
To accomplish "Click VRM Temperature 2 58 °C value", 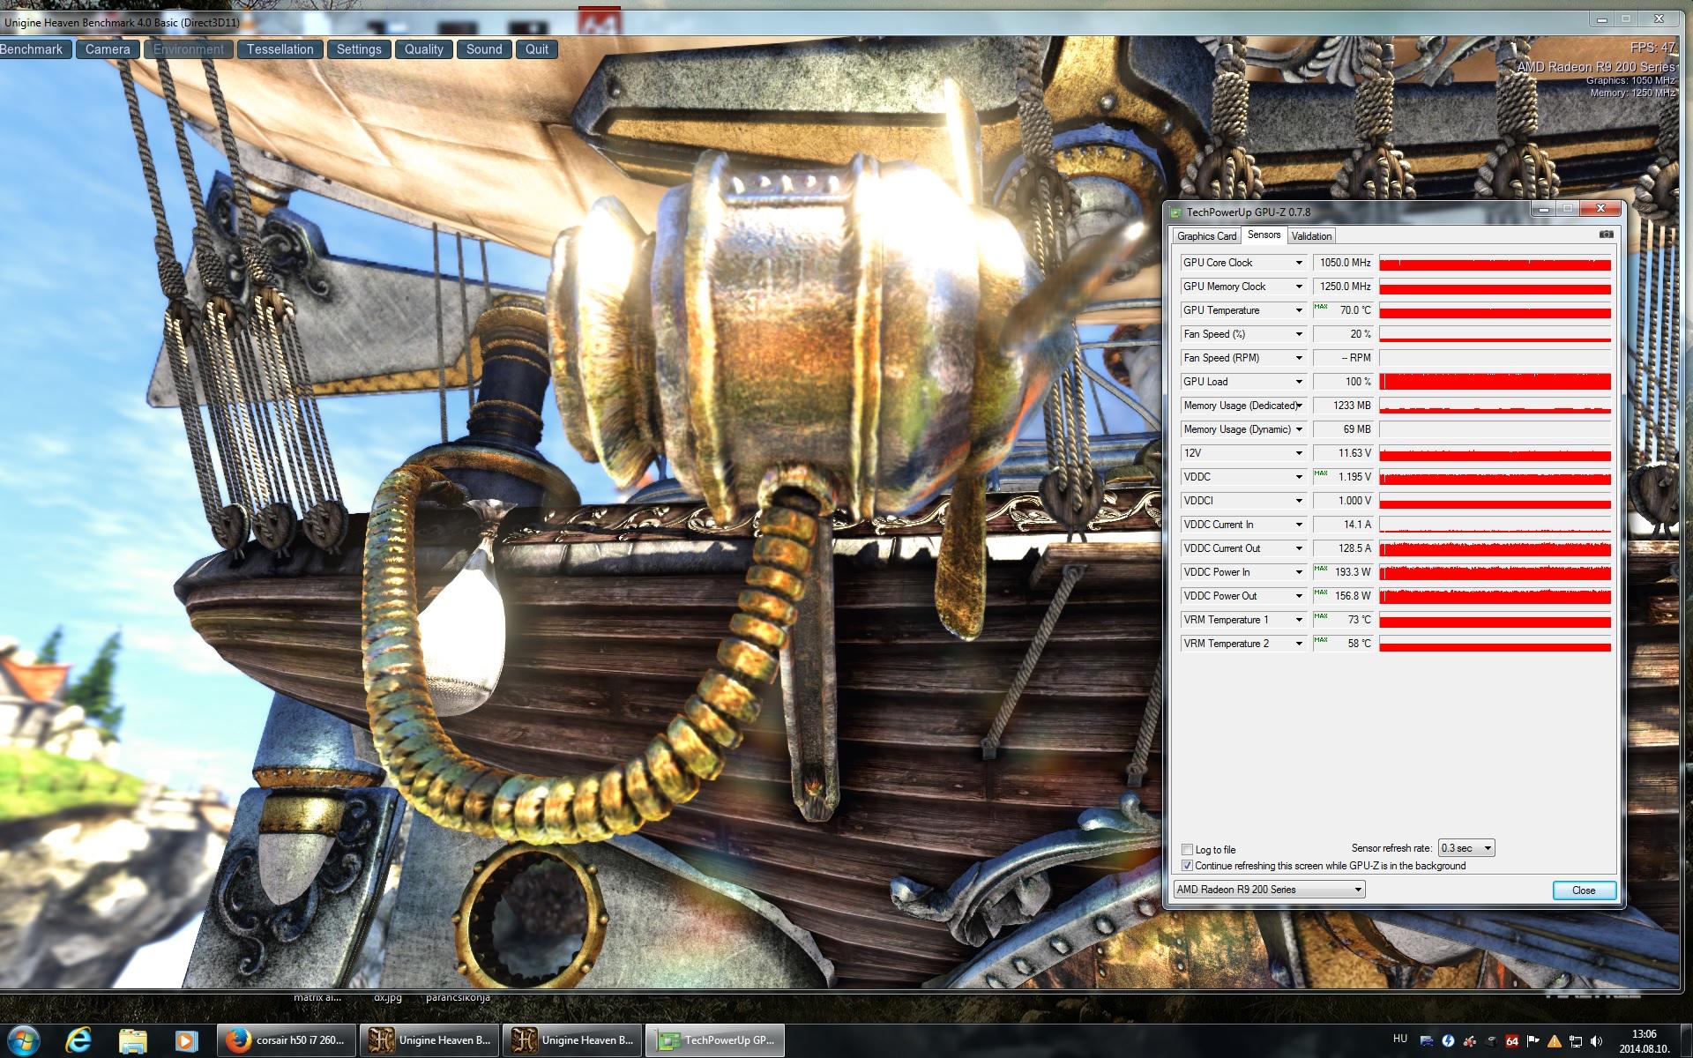I will point(1343,644).
